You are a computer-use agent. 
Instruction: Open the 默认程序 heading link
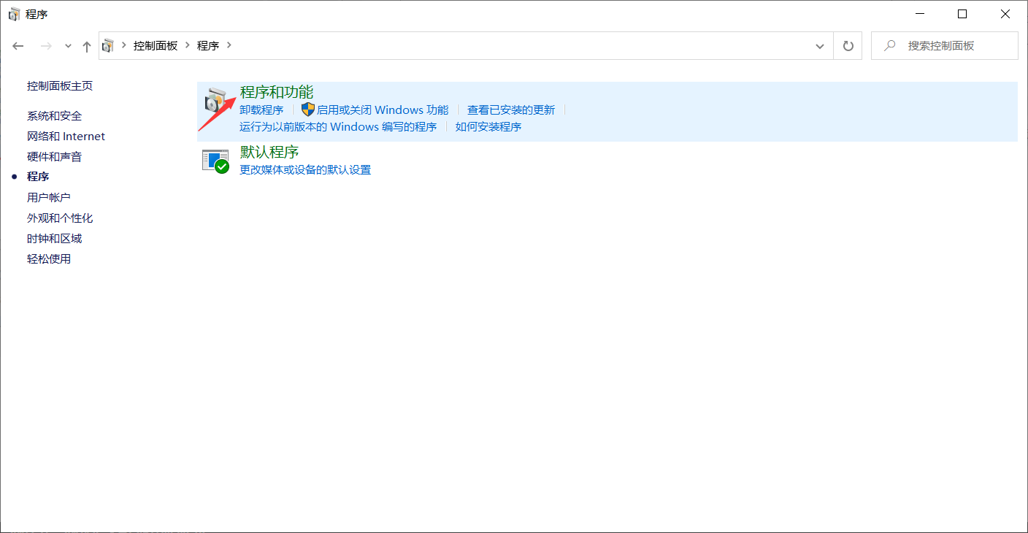point(269,152)
